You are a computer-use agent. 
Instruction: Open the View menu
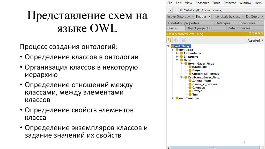(188, 3)
